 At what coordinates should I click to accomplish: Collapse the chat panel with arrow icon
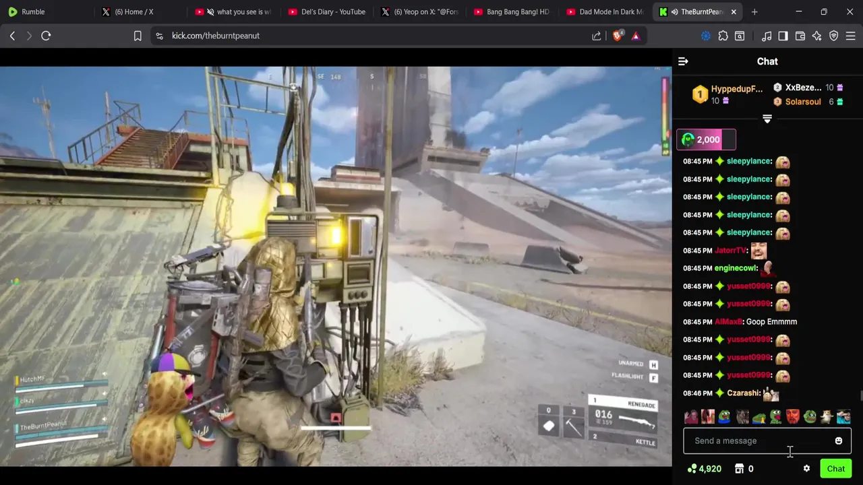(x=683, y=61)
